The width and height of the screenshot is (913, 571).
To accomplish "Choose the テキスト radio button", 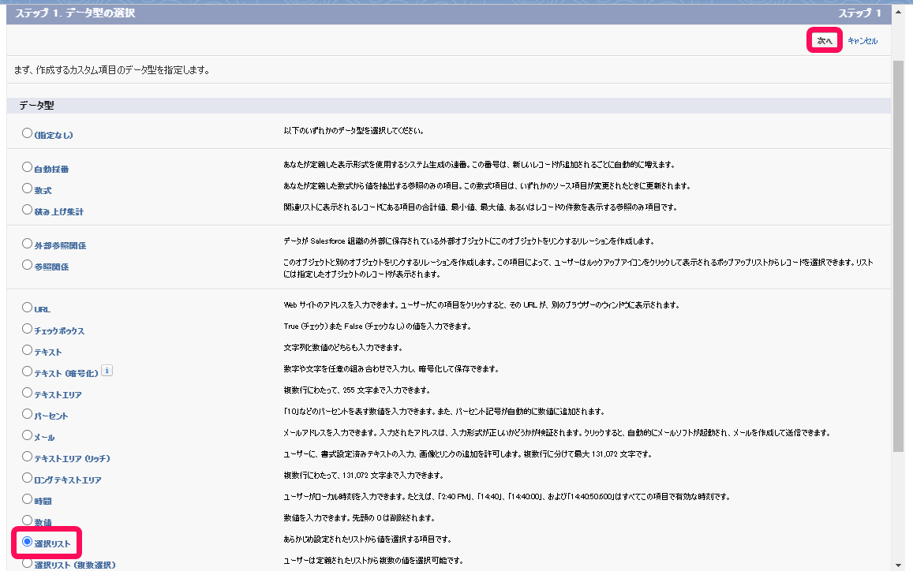I will coord(28,349).
